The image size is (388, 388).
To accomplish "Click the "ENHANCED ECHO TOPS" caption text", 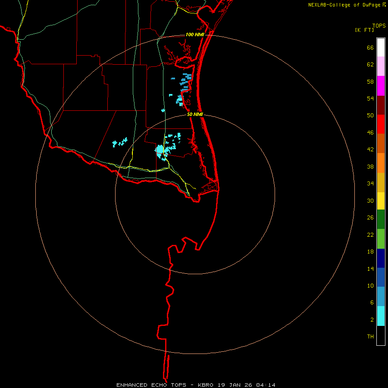I will (151, 385).
